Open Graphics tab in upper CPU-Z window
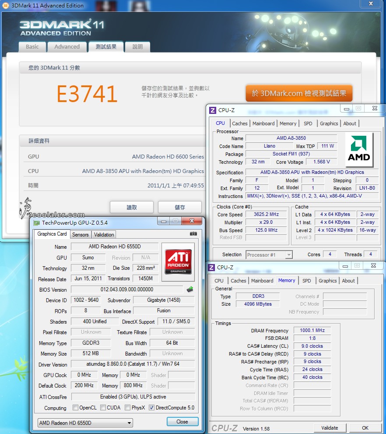 [x=329, y=123]
